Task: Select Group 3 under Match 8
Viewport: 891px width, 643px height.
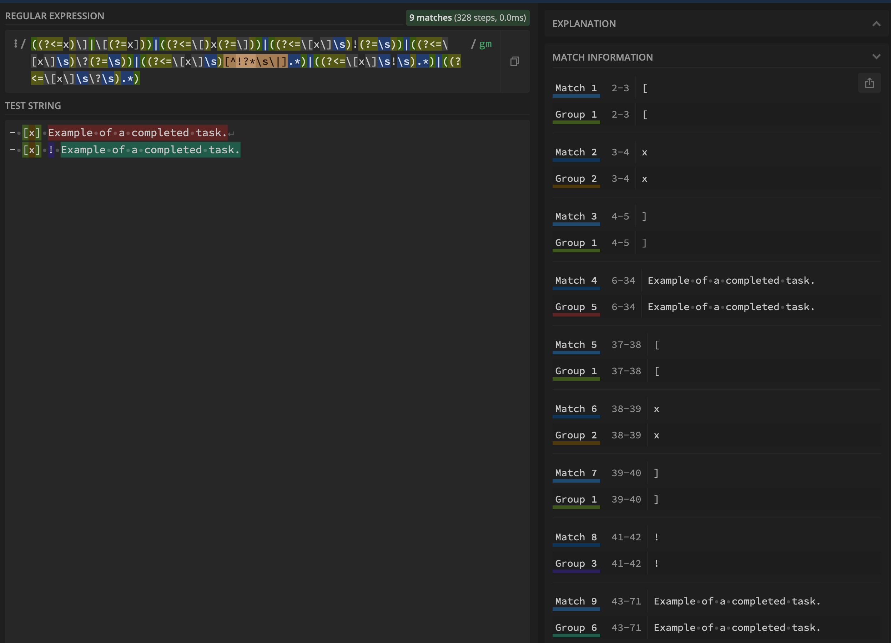Action: [576, 564]
